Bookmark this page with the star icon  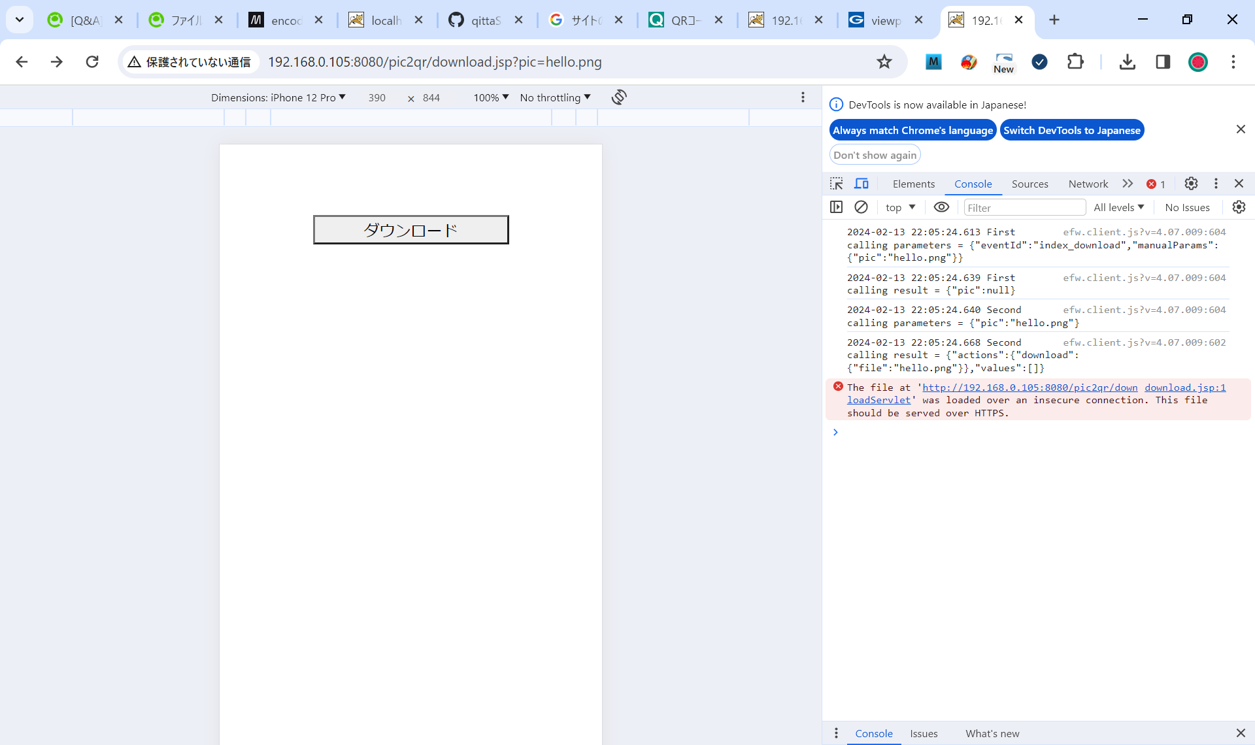(x=884, y=62)
